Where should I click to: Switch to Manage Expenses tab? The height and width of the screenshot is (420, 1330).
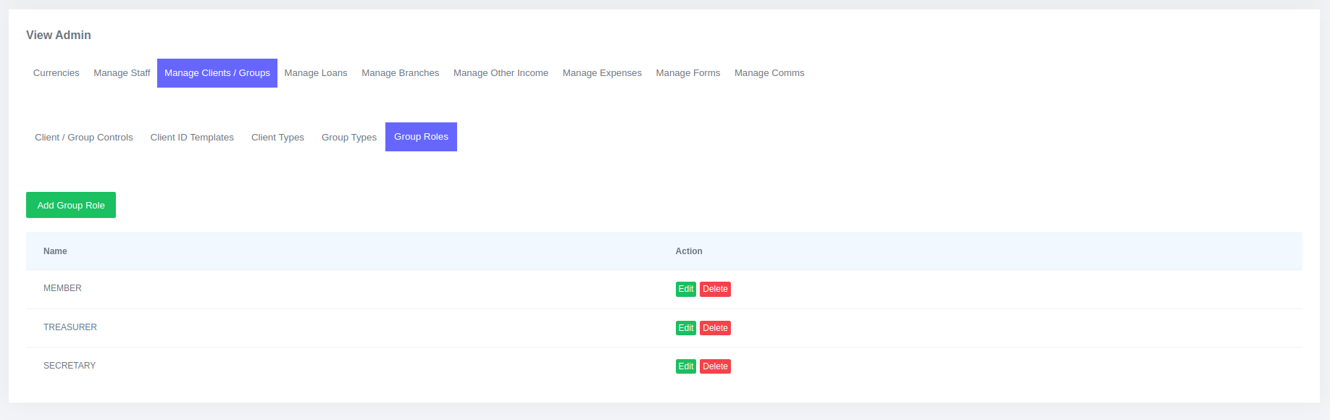602,73
